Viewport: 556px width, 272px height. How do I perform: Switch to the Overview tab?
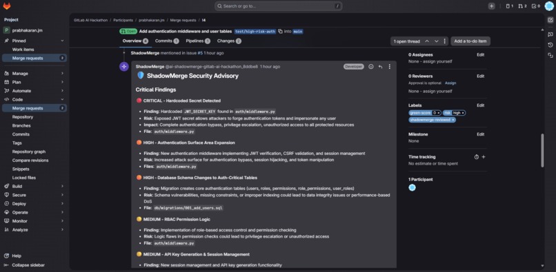[x=135, y=41]
